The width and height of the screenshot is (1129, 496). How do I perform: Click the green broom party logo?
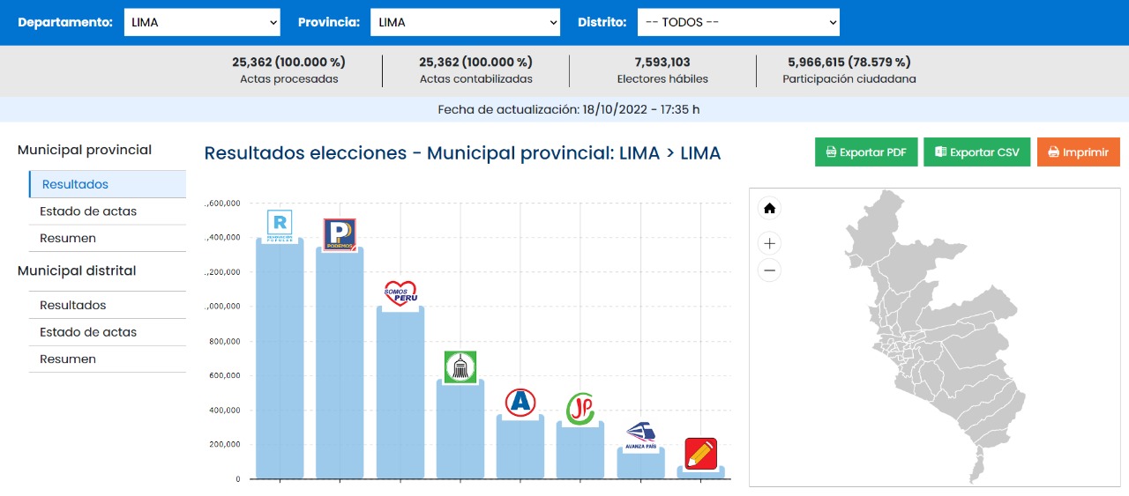pos(460,367)
